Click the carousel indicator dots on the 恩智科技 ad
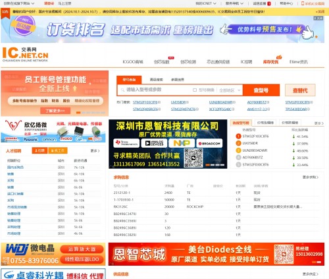The width and height of the screenshot is (329, 279). point(215,165)
